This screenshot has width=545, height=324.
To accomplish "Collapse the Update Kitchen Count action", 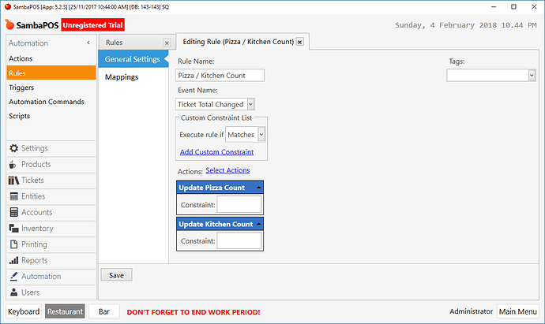I will click(x=258, y=224).
